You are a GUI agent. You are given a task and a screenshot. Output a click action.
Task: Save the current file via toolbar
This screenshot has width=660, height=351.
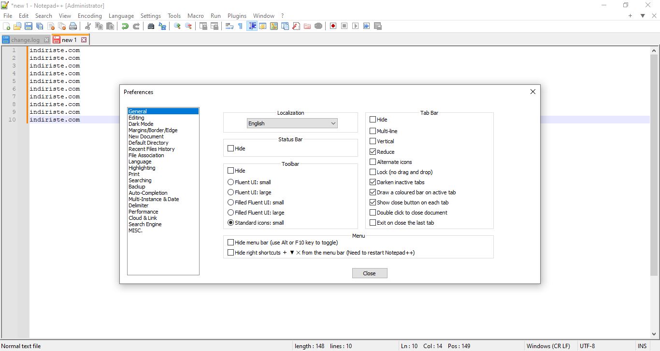tap(29, 26)
